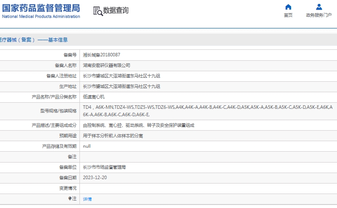337x208 pixels.
Task: Click model list starting with TD4
Action: [208, 111]
